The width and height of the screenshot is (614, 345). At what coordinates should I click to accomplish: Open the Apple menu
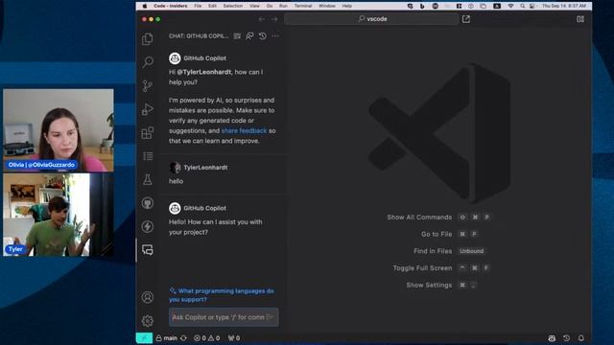pos(145,6)
